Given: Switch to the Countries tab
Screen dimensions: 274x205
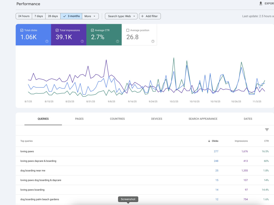Looking at the screenshot, I should pyautogui.click(x=117, y=119).
